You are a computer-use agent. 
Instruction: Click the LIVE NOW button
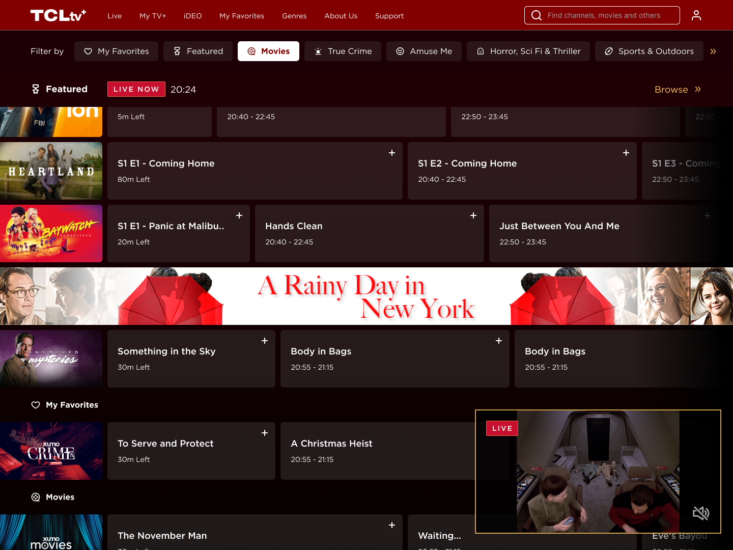click(x=136, y=89)
